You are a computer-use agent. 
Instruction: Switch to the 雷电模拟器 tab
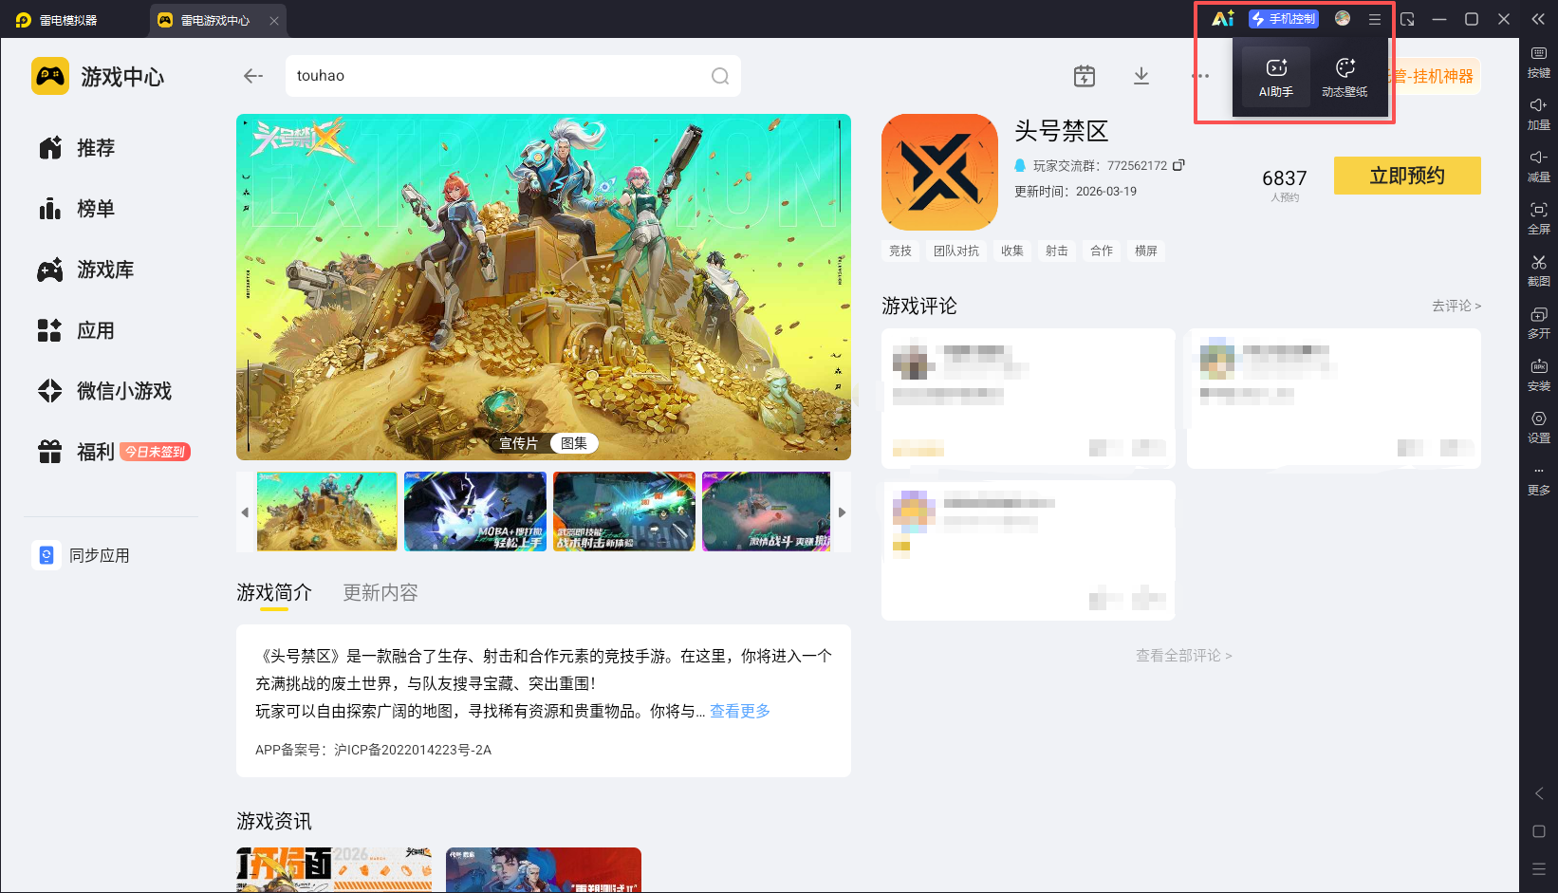[x=58, y=20]
